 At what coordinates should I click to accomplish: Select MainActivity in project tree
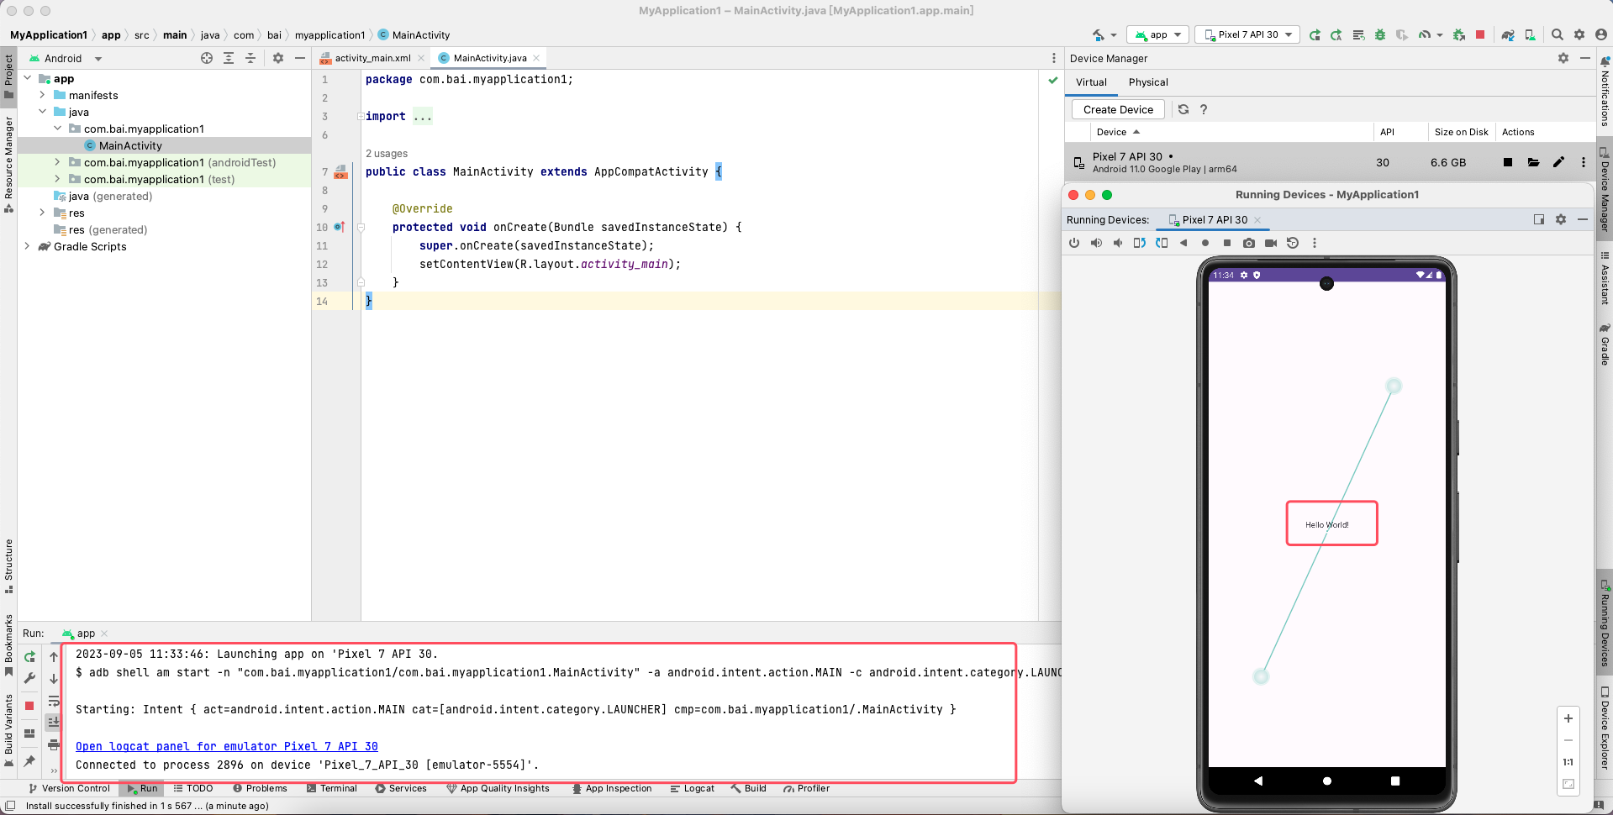point(129,145)
